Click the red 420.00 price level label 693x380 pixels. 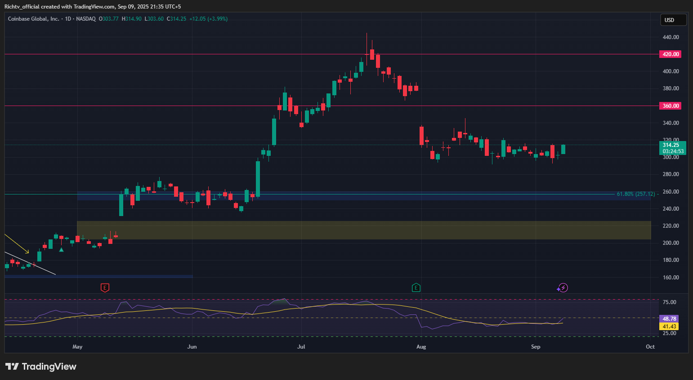point(670,54)
